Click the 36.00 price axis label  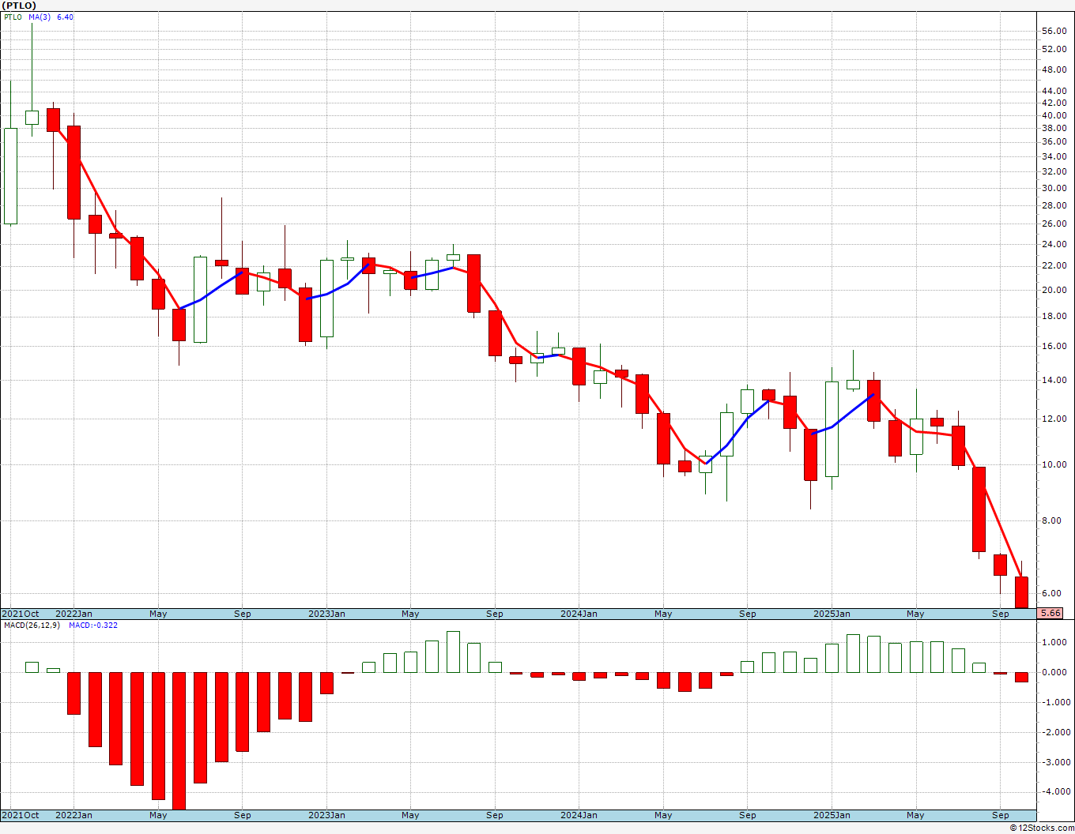point(1054,141)
